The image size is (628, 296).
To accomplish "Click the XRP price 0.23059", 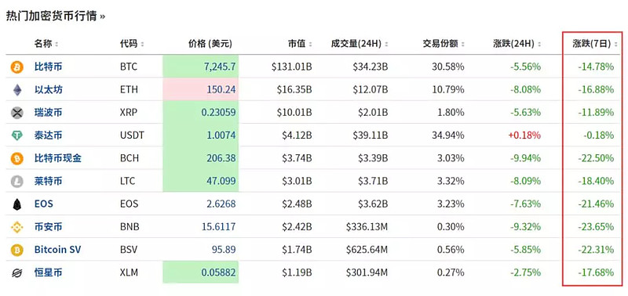I will pyautogui.click(x=218, y=113).
